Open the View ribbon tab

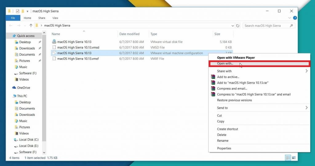click(55, 18)
